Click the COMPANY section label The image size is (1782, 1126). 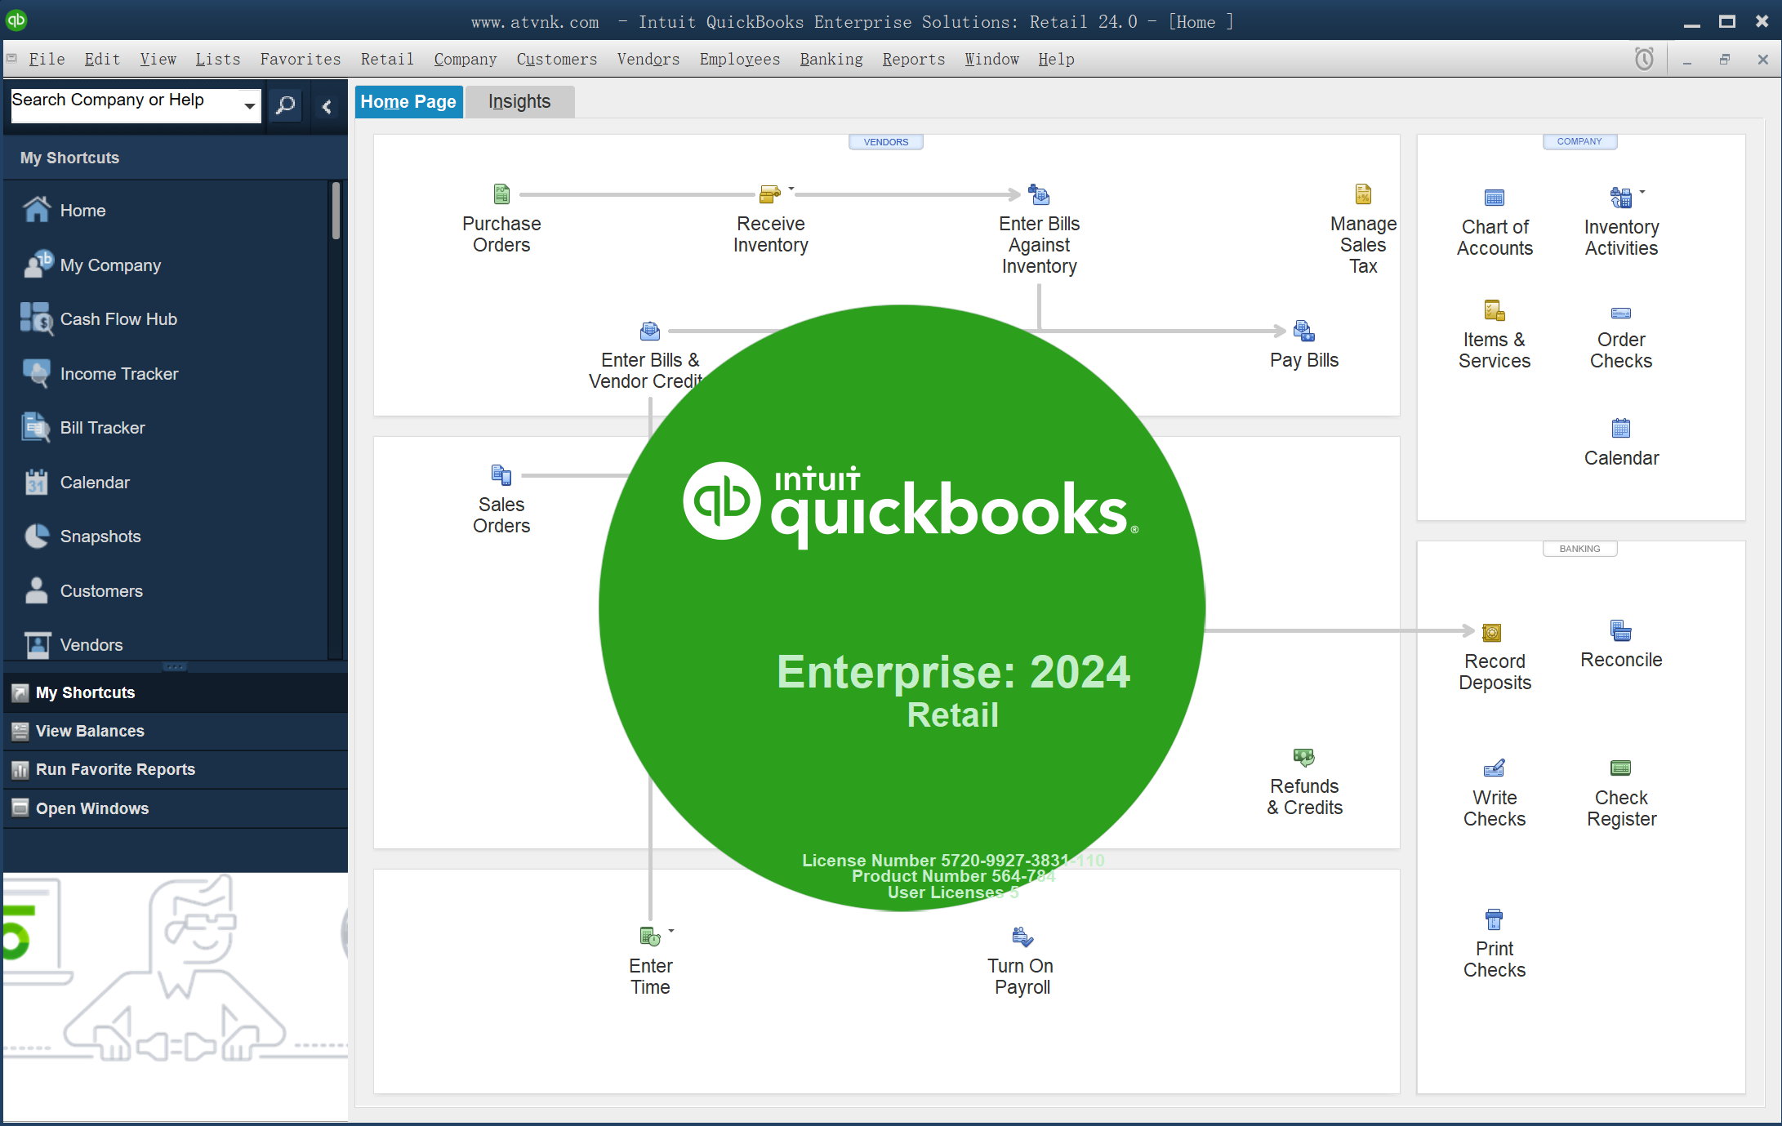pyautogui.click(x=1579, y=141)
